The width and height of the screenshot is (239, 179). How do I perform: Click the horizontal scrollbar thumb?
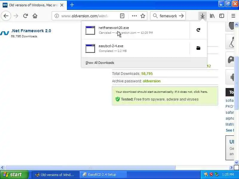(90, 168)
